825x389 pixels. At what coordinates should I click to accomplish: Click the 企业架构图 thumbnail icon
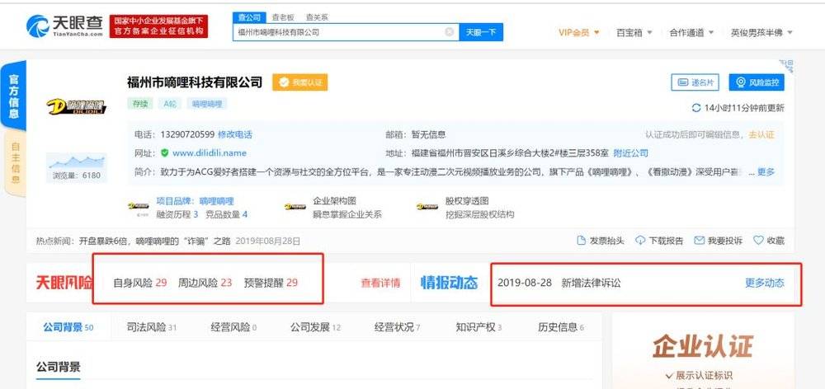tap(295, 207)
